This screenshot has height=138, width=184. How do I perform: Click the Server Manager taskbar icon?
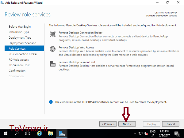click(62, 133)
